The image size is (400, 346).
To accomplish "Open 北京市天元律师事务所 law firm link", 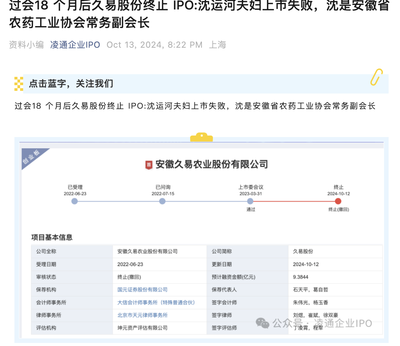I will pos(142,315).
